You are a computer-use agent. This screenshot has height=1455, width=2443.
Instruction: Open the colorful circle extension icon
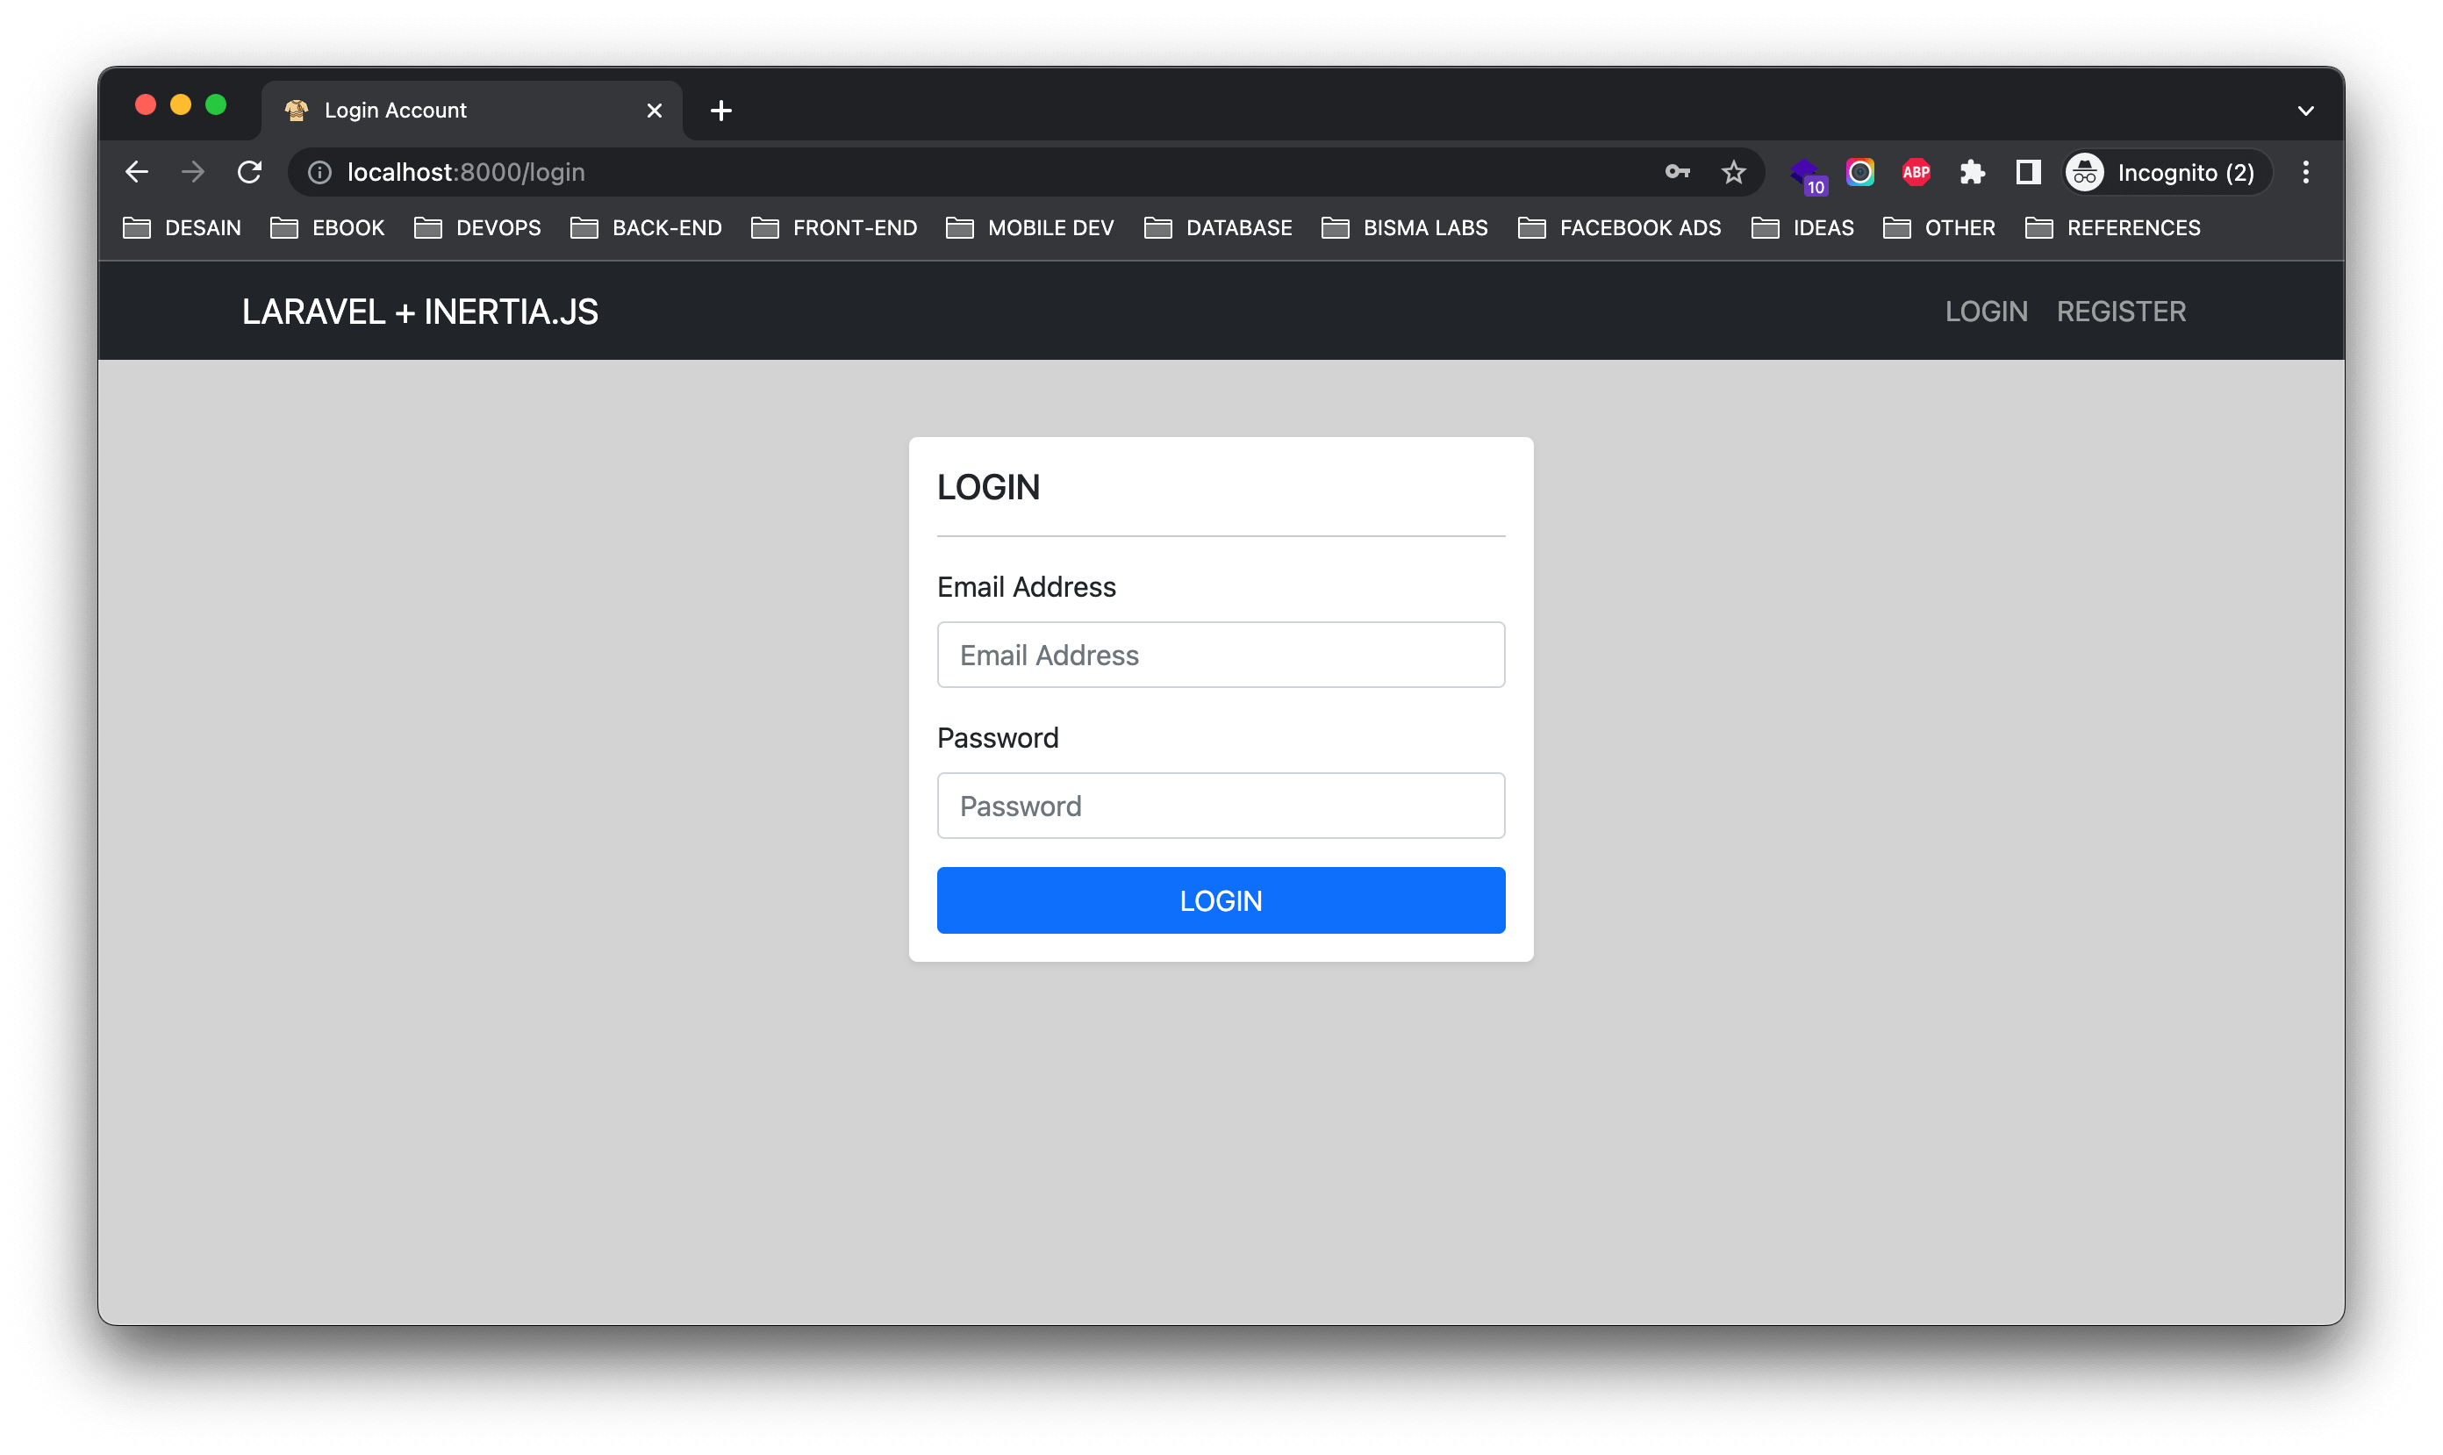coord(1859,173)
